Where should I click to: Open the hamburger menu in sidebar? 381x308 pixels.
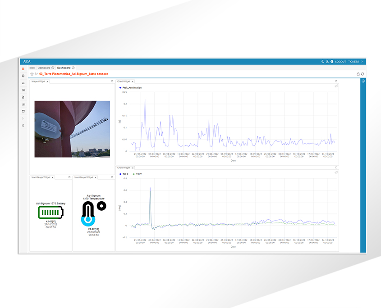click(x=23, y=68)
